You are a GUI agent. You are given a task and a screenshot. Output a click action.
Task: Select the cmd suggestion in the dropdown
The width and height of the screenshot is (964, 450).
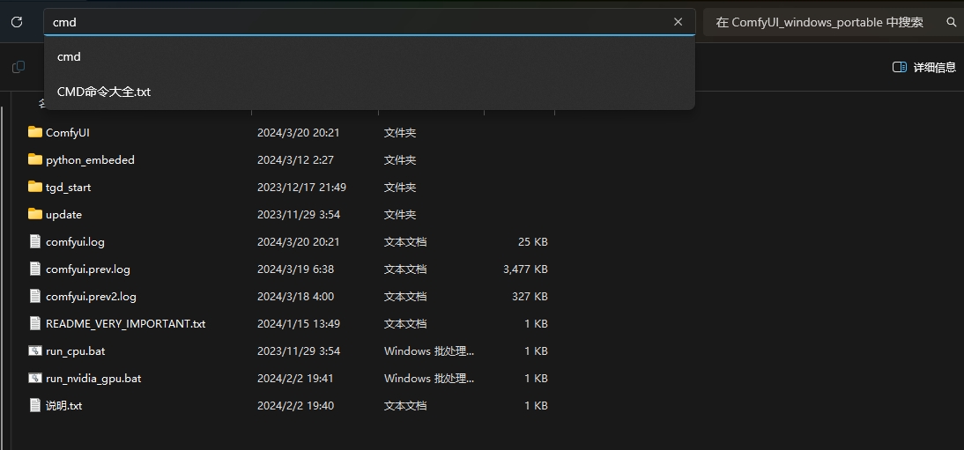[x=369, y=56]
